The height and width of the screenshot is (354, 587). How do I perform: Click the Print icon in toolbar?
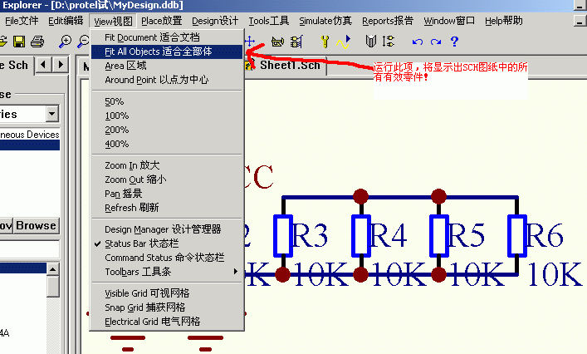[x=37, y=42]
